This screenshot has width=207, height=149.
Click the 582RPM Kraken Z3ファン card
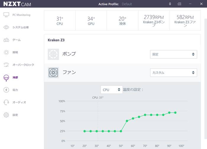(x=185, y=20)
